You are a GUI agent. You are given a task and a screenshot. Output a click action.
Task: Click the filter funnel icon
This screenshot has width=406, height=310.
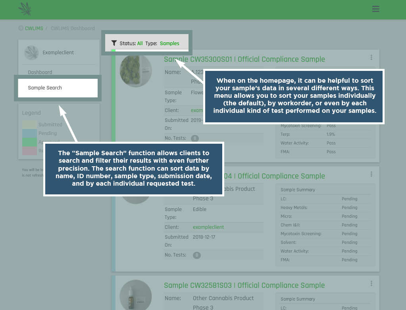coord(114,43)
